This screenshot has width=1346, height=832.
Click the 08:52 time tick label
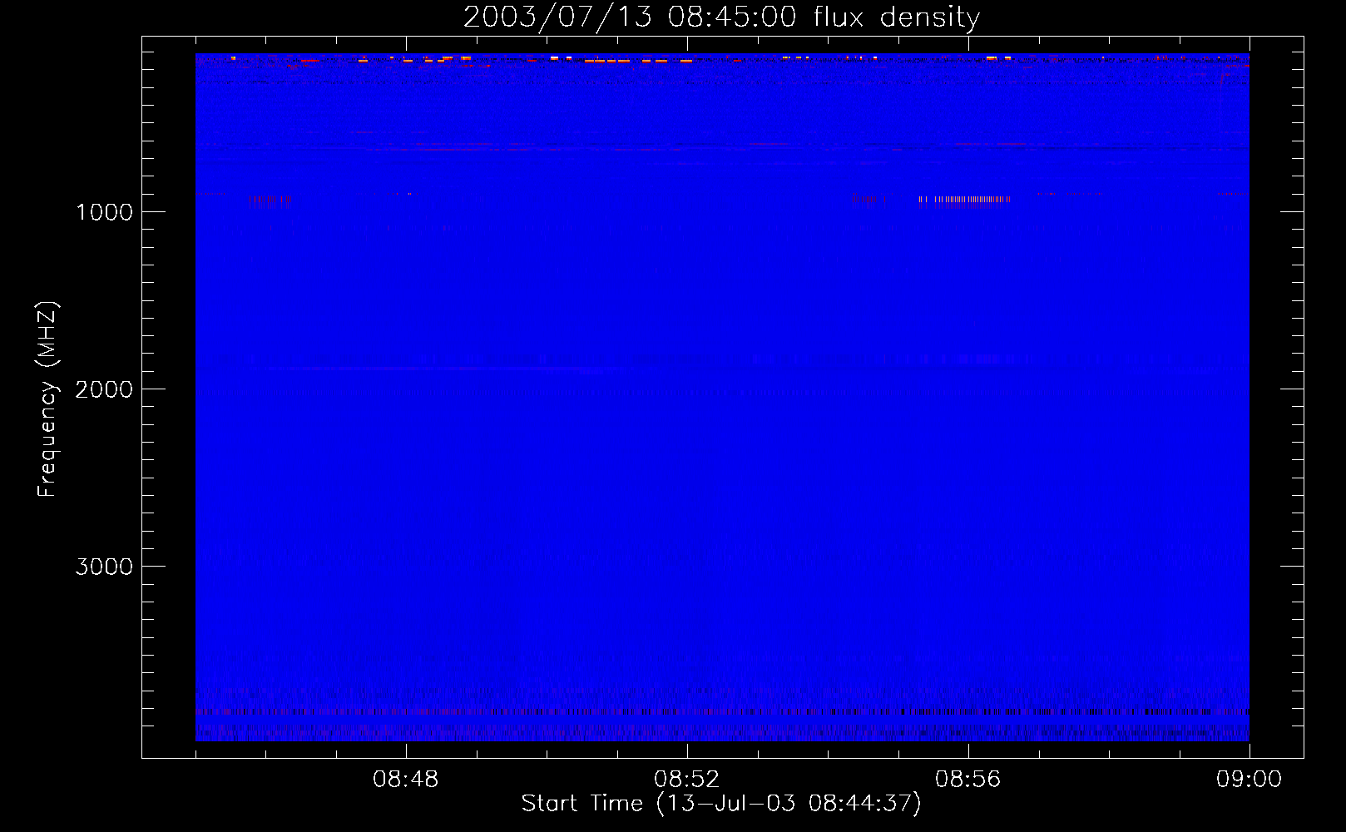click(x=687, y=780)
